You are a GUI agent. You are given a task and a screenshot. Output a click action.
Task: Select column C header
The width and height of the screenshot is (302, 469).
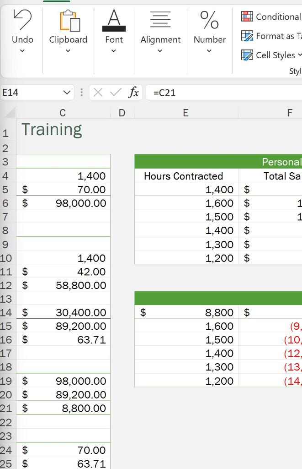pyautogui.click(x=63, y=113)
